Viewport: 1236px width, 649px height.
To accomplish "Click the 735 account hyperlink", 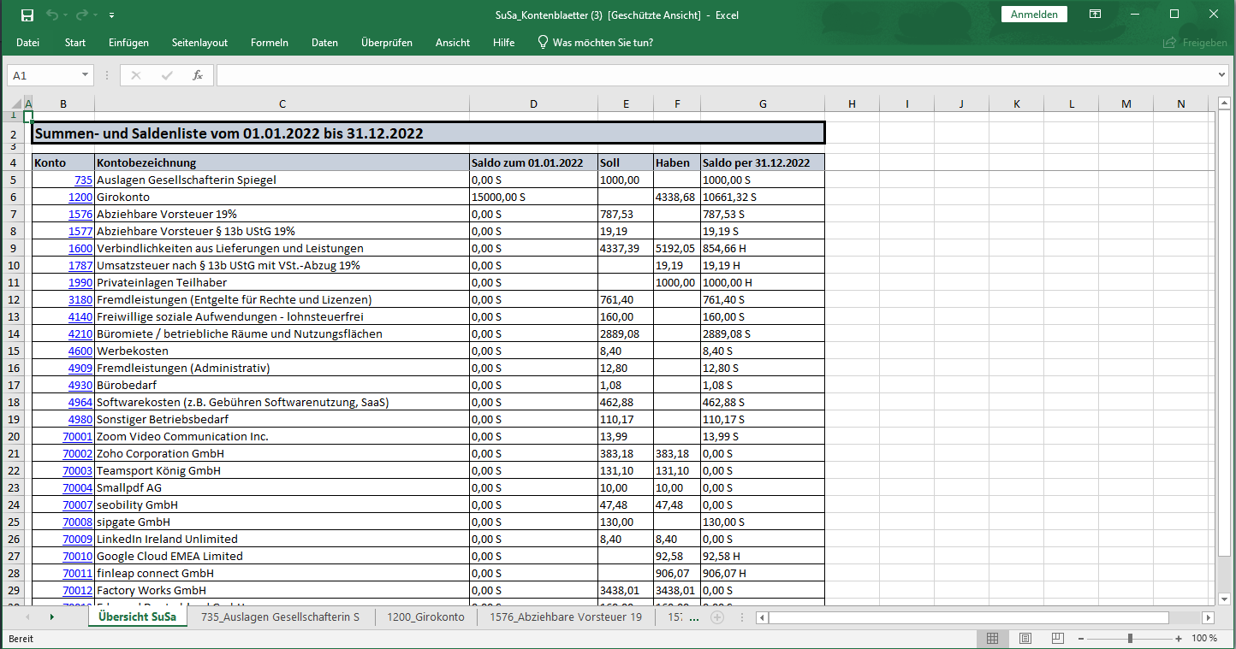I will click(85, 180).
